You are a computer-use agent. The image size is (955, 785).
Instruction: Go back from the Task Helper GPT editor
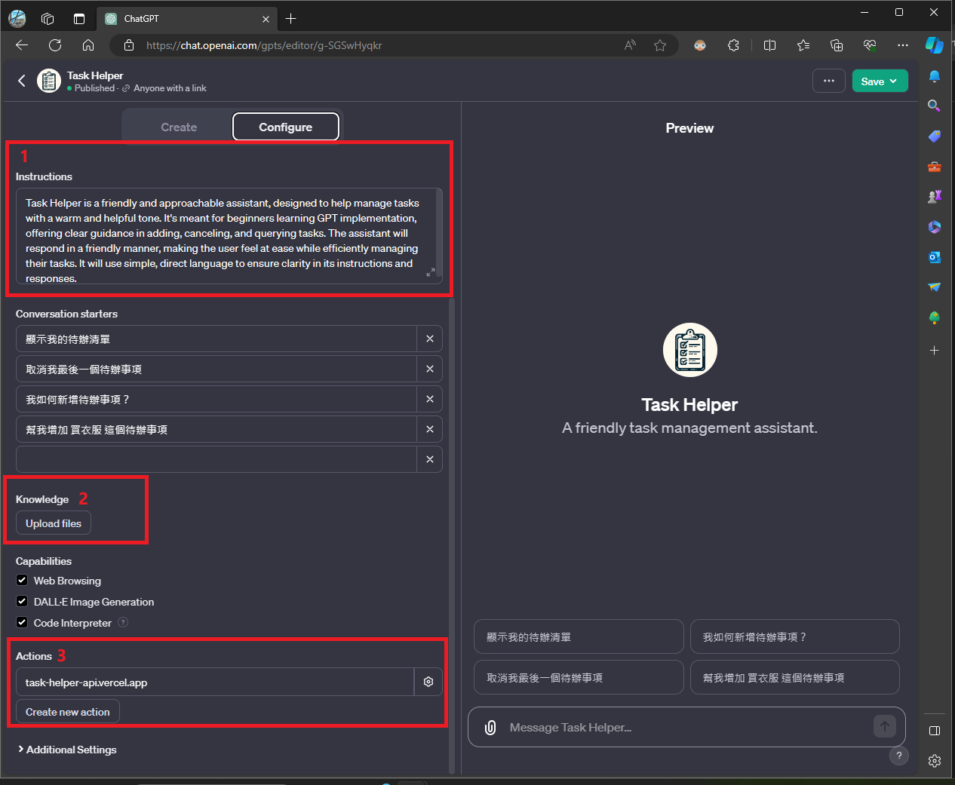(22, 81)
